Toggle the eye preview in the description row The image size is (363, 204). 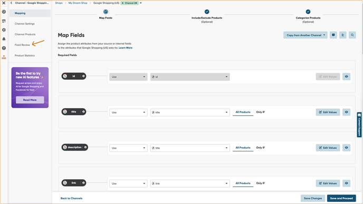(346, 148)
